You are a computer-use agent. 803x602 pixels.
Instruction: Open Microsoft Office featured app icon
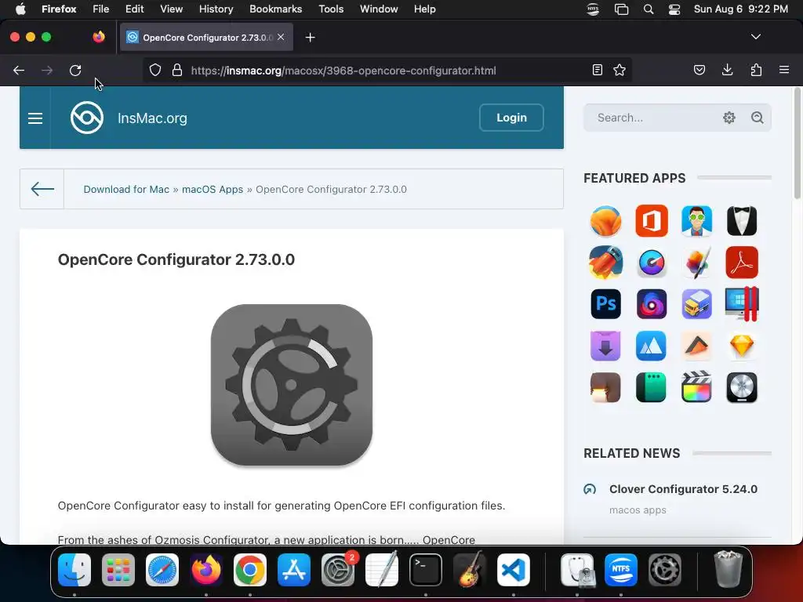click(652, 220)
